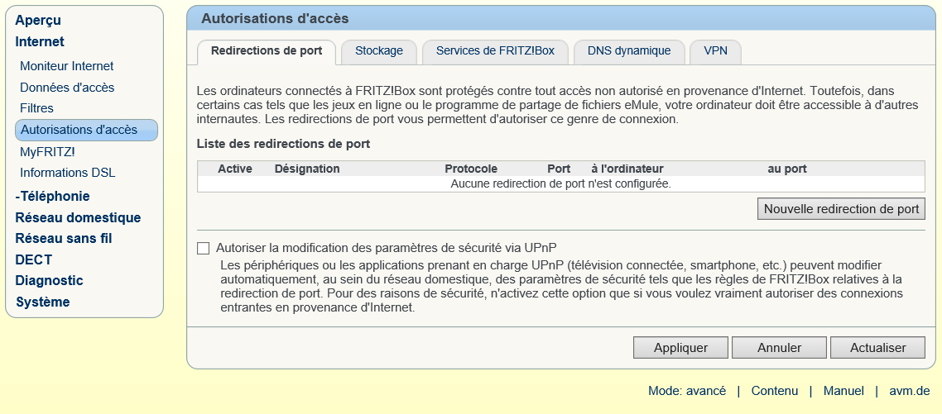942x414 pixels.
Task: Click the Appliquer button
Action: tap(680, 348)
